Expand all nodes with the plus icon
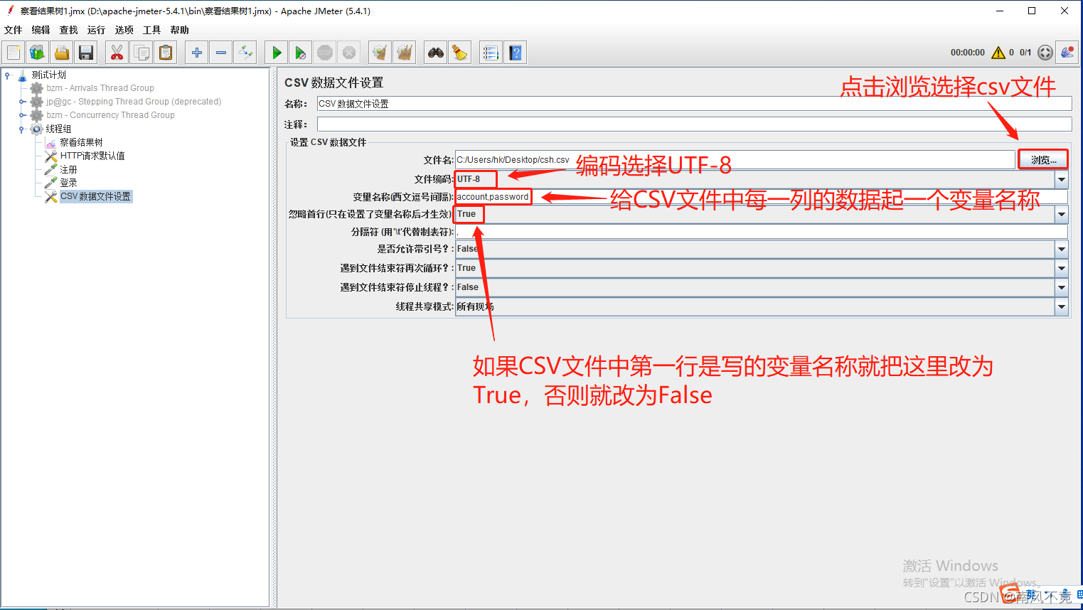This screenshot has height=610, width=1083. tap(197, 53)
